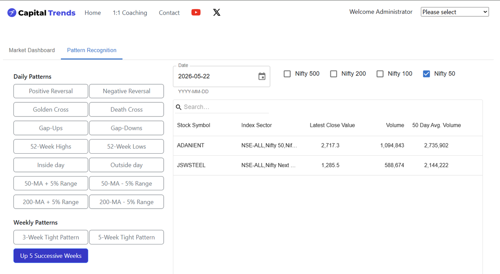Open the X (Twitter) profile icon
The image size is (500, 274).
click(x=217, y=12)
